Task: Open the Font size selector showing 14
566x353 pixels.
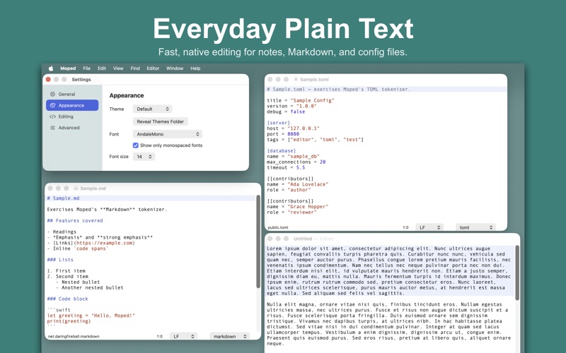Action: pyautogui.click(x=144, y=156)
